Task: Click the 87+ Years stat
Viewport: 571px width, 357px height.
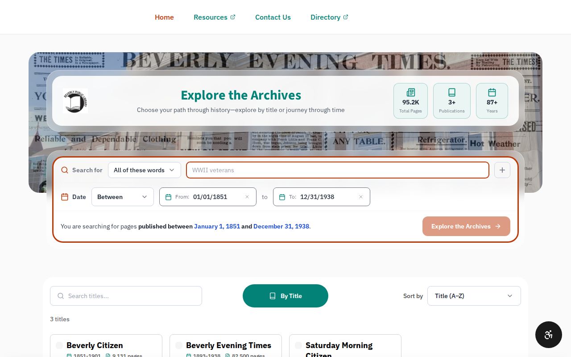Action: (492, 101)
